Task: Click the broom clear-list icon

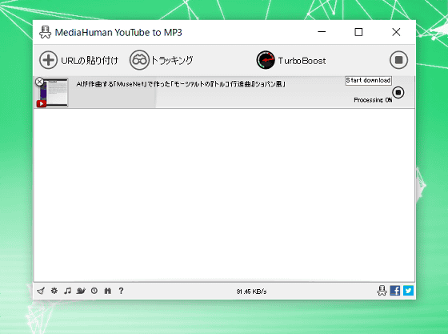Action: 41,291
